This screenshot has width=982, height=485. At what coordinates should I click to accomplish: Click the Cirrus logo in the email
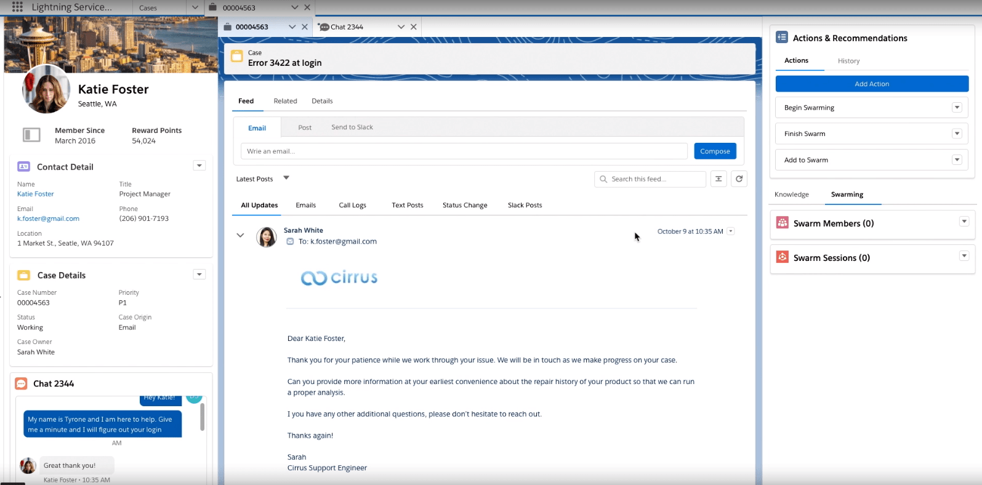pos(339,278)
